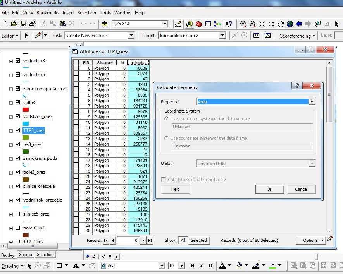Open the Tools menu
The height and width of the screenshot is (274, 343).
(105, 13)
